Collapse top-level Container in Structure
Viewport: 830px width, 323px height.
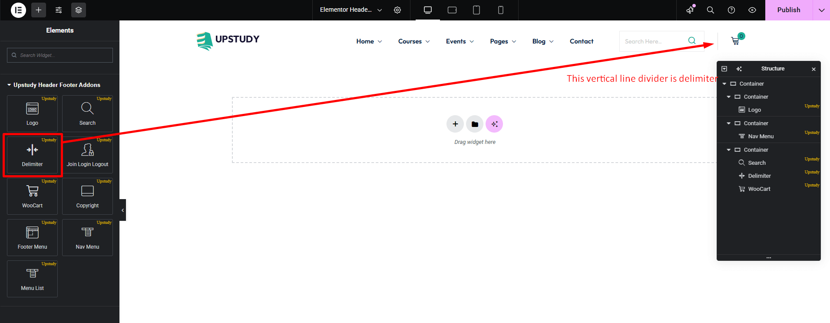tap(724, 84)
